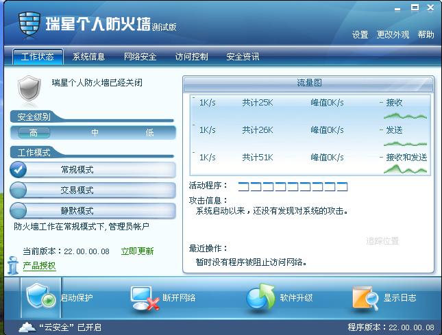Click the 程序版本 text in status bar
Screen dimensions: 442x335
(x=391, y=327)
